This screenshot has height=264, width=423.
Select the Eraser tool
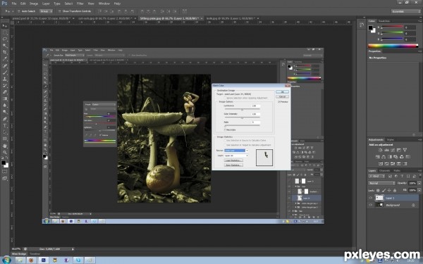click(5, 92)
